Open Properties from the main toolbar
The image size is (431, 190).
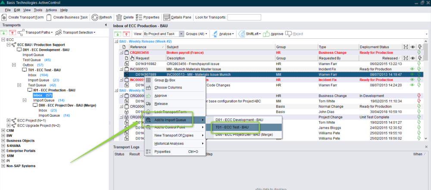click(x=147, y=17)
